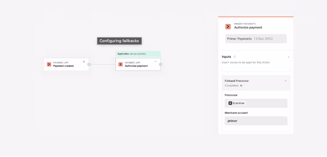
Task: Open the Processor dropdown showing Braintree
Action: [256, 103]
